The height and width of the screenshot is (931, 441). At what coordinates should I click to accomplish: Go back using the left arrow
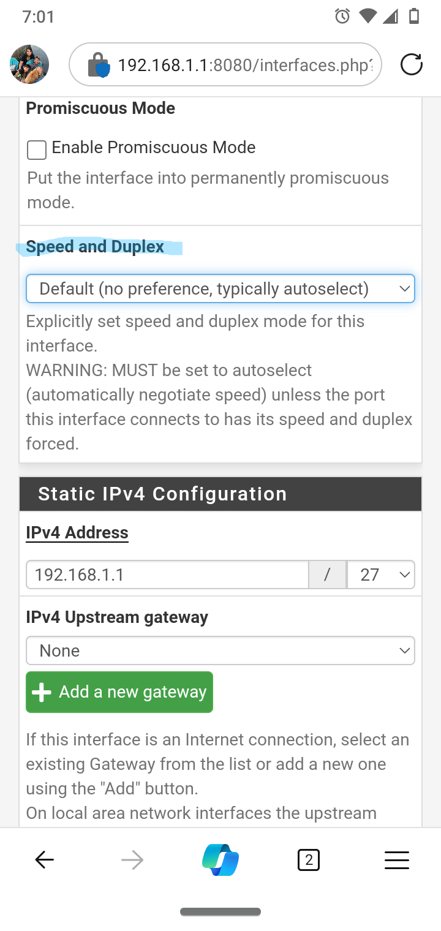coord(44,861)
